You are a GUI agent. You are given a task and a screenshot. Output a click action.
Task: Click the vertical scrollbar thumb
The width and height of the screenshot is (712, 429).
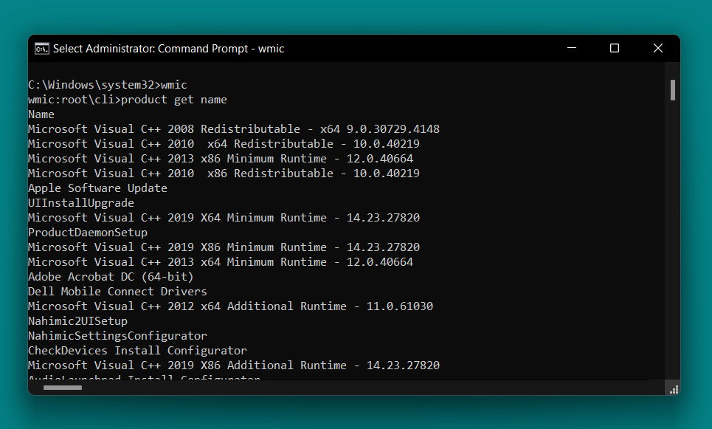pyautogui.click(x=672, y=89)
